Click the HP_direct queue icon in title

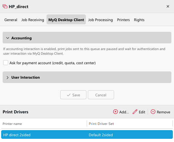pyautogui.click(x=5, y=7)
